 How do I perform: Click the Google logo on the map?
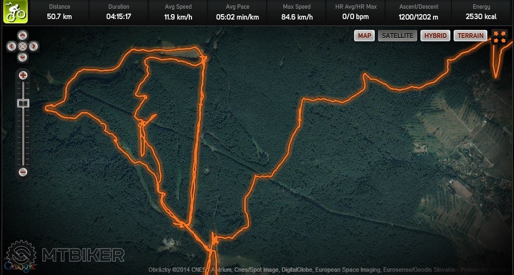pyautogui.click(x=20, y=266)
